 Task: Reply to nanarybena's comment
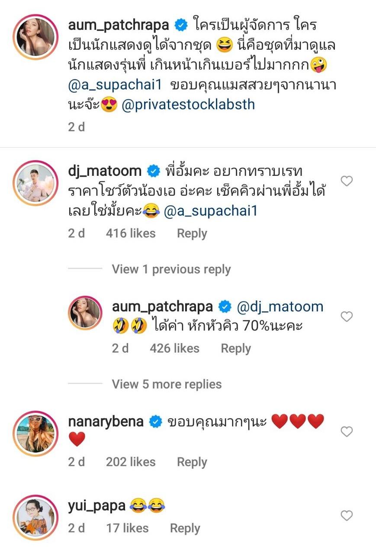(192, 462)
